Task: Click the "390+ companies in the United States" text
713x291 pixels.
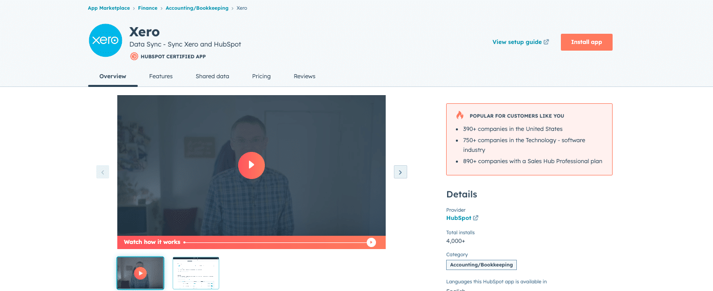Action: [x=513, y=129]
